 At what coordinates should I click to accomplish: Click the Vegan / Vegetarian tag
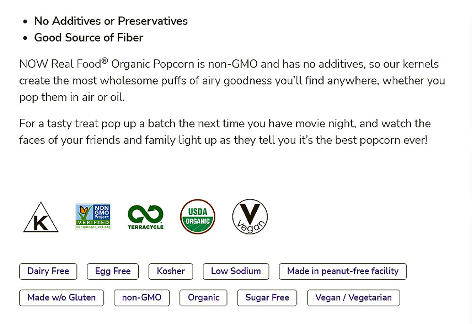[x=354, y=298]
